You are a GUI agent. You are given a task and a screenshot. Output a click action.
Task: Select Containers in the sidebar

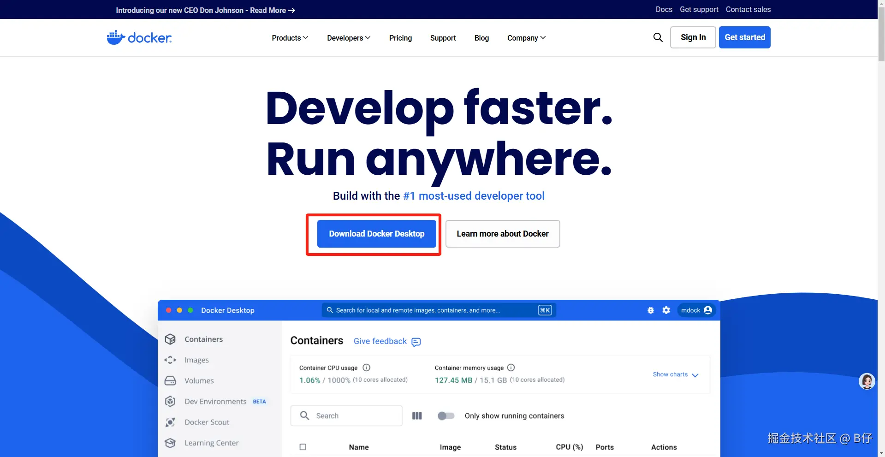pos(203,339)
